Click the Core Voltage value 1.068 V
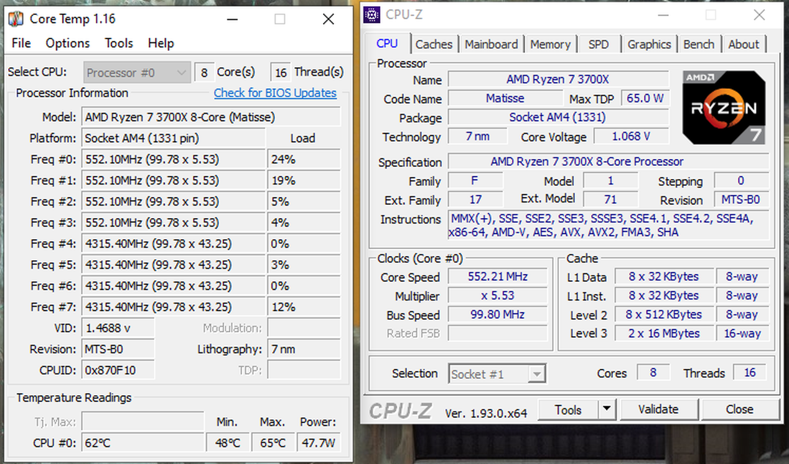 [x=631, y=137]
